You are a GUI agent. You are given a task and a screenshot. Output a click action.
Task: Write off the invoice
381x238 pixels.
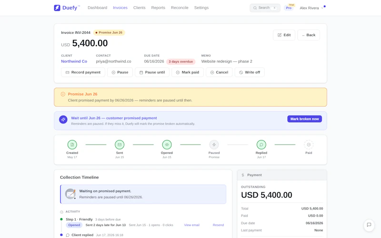250,72
